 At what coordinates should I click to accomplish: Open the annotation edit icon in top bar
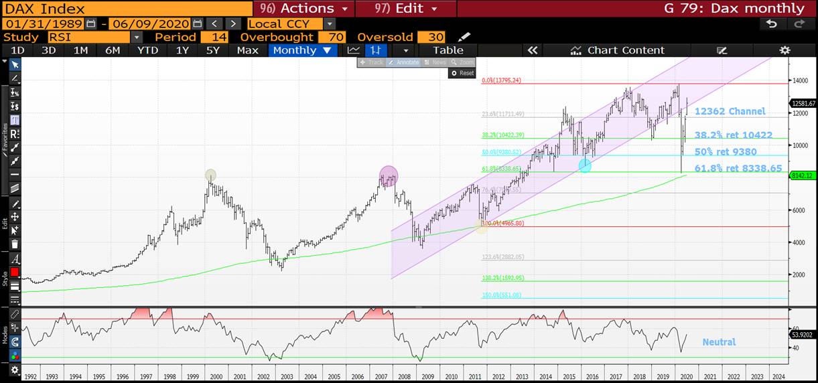tap(722, 50)
